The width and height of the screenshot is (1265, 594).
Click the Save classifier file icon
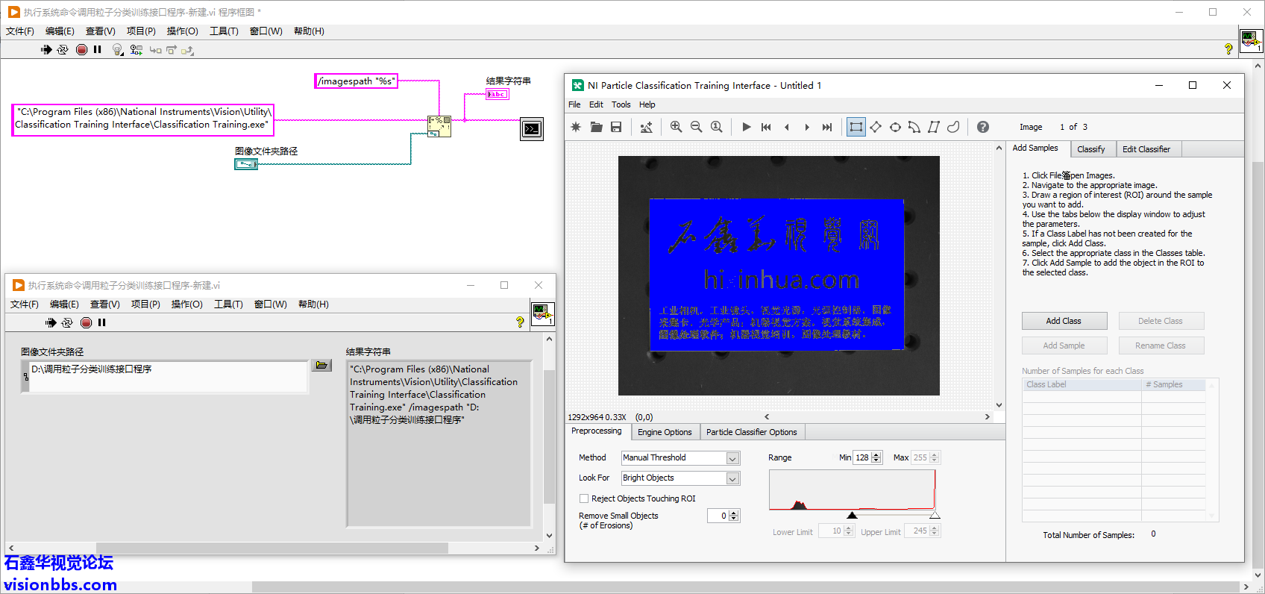[616, 127]
